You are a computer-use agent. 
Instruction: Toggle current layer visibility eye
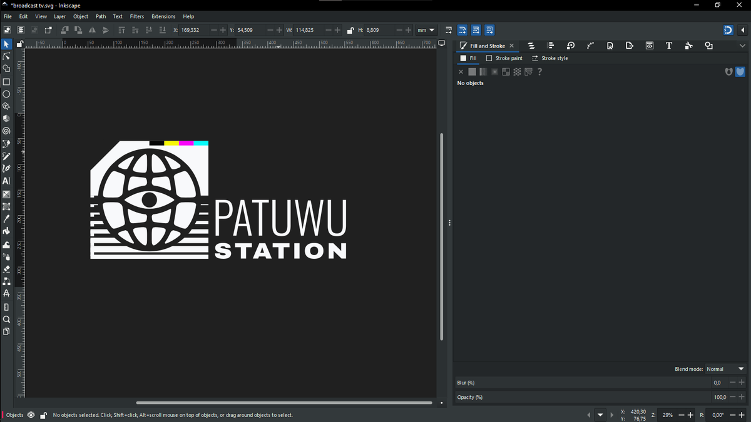(x=31, y=415)
